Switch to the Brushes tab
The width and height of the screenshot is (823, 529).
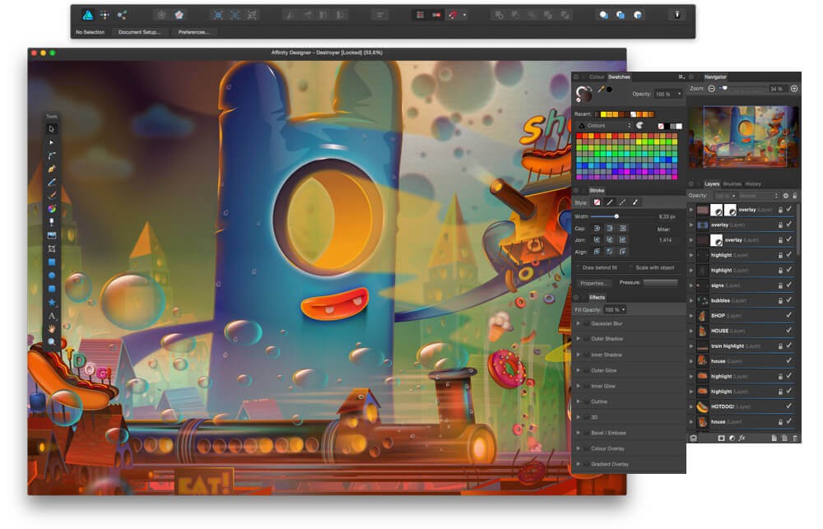tap(732, 184)
